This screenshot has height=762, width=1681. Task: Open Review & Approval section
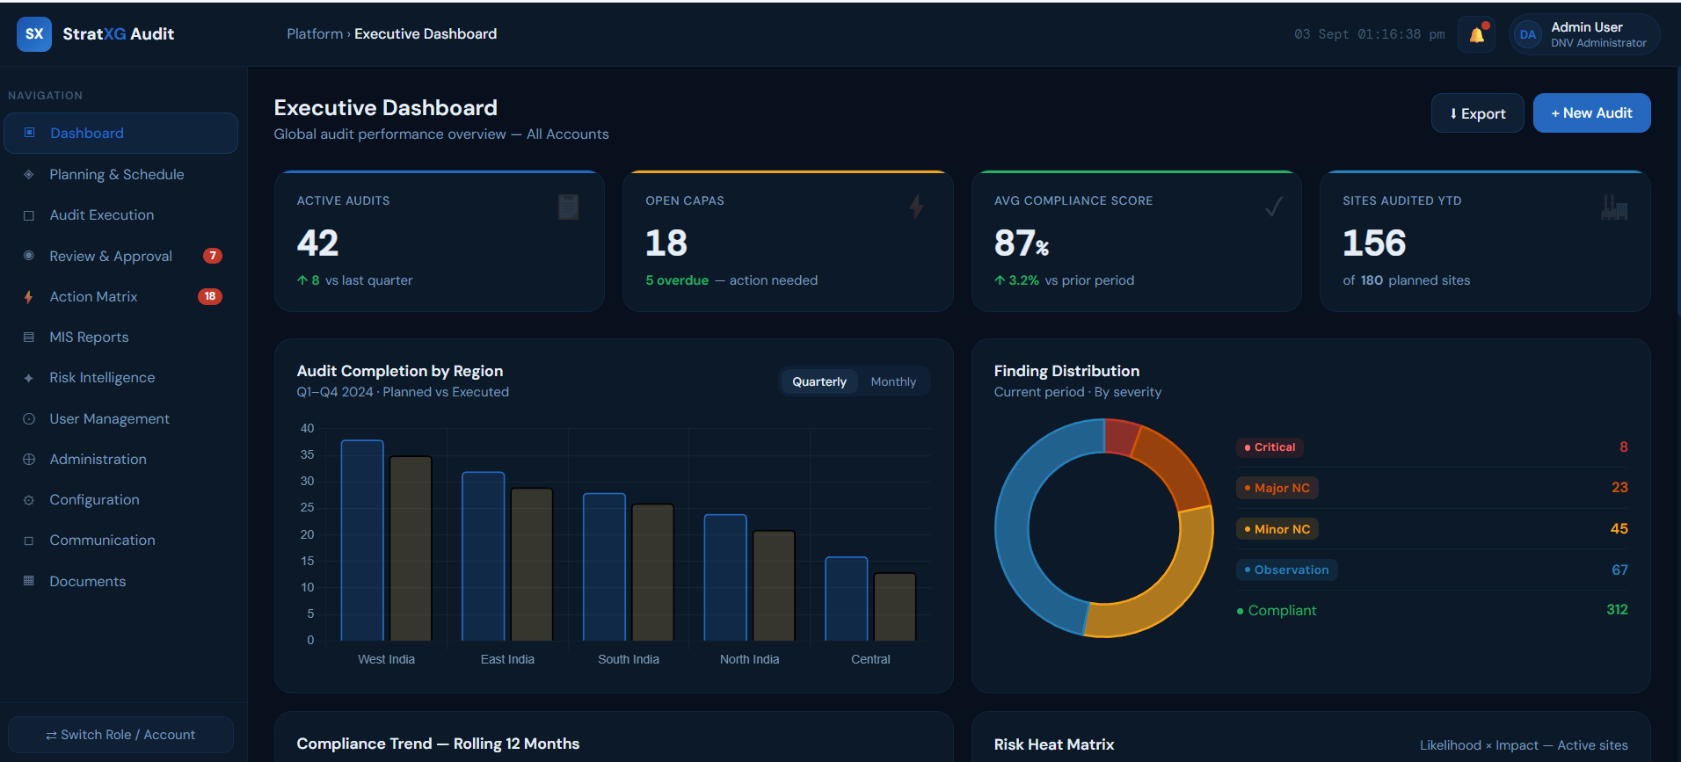click(x=121, y=256)
